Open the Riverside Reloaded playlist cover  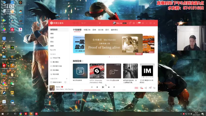pos(97,71)
